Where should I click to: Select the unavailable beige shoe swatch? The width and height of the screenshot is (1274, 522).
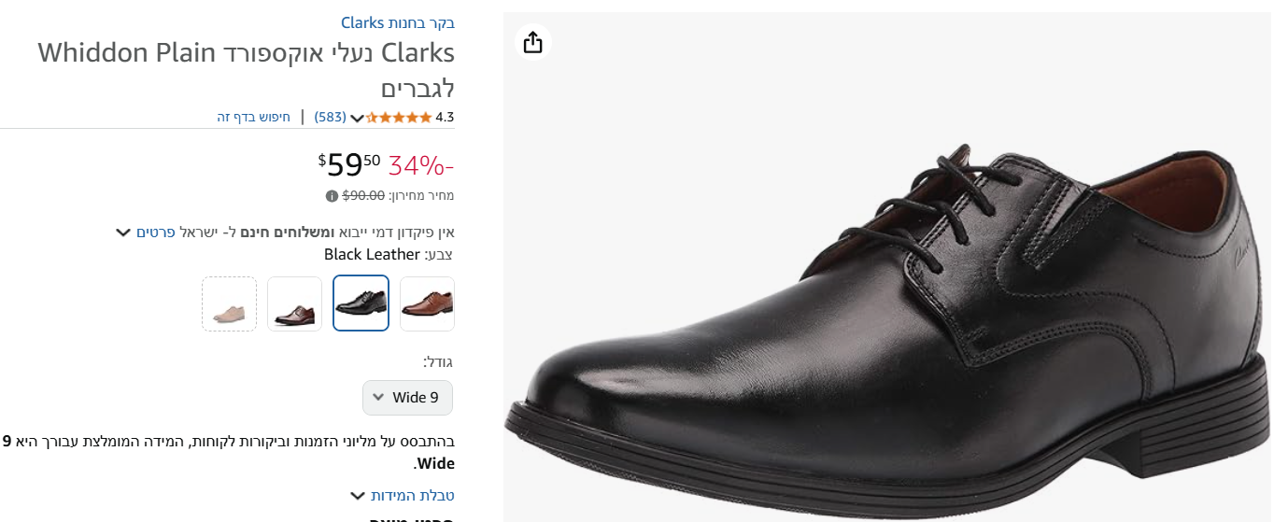coord(229,303)
